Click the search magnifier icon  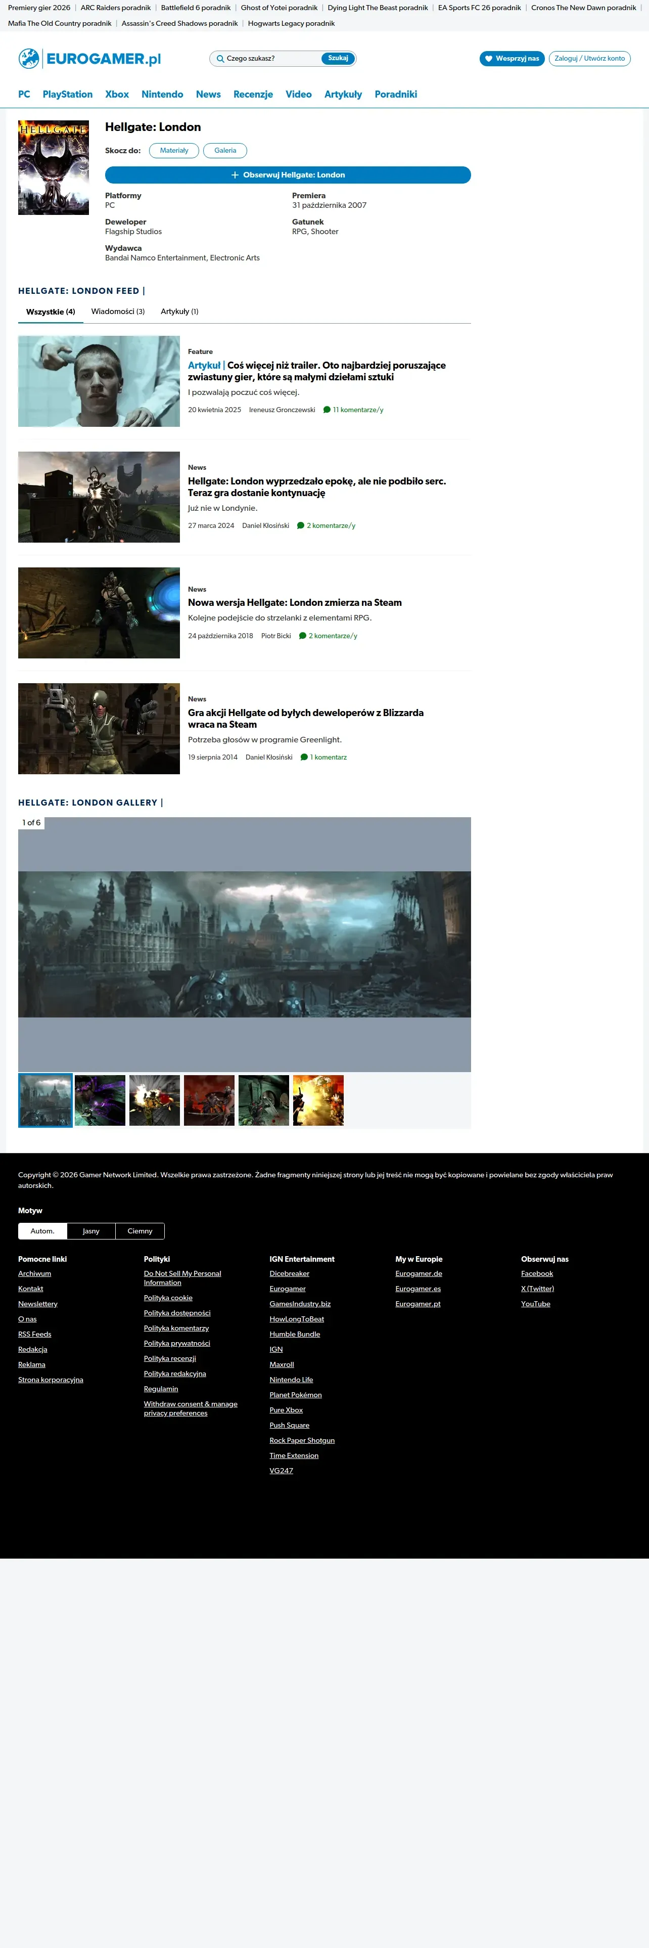point(220,58)
